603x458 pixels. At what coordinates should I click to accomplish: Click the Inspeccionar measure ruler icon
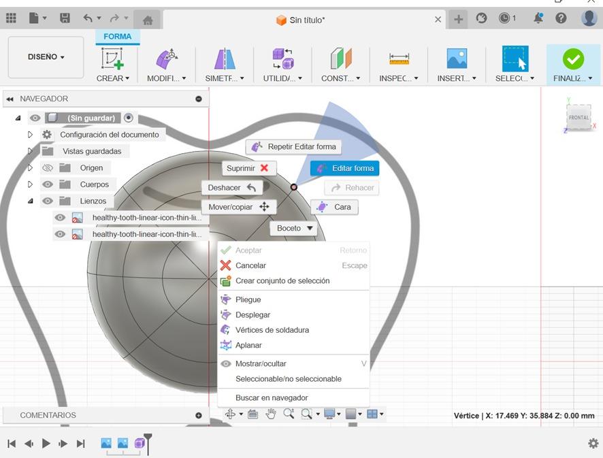(399, 59)
